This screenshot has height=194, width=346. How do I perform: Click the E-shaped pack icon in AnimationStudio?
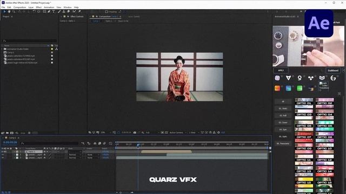[x=333, y=78]
